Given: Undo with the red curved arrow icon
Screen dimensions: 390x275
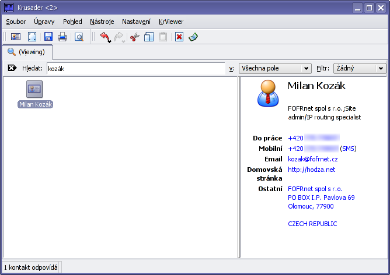Looking at the screenshot, I should coord(106,37).
